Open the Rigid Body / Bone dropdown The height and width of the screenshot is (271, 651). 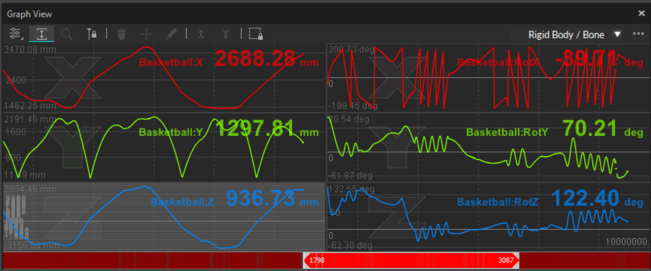point(566,34)
